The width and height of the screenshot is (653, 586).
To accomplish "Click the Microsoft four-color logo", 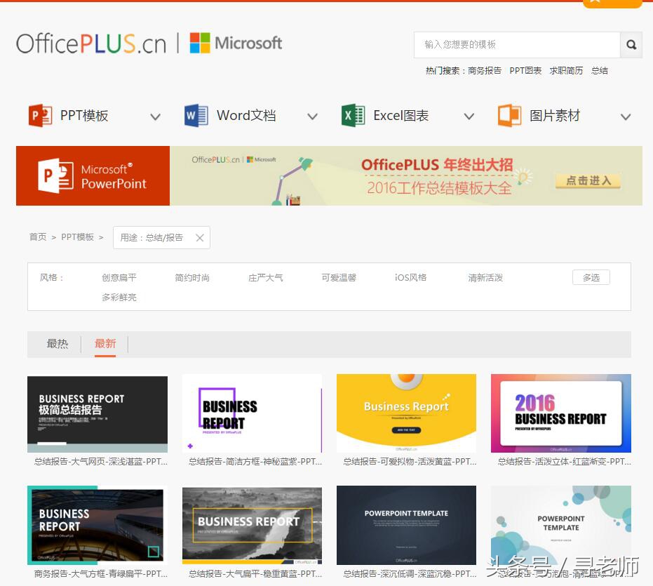I will (200, 43).
